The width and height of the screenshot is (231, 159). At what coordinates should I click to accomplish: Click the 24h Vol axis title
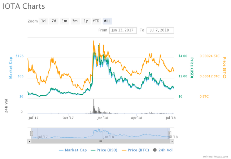pyautogui.click(x=6, y=106)
